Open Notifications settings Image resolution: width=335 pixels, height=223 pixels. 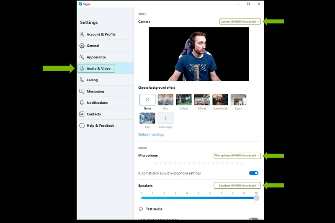(x=106, y=103)
